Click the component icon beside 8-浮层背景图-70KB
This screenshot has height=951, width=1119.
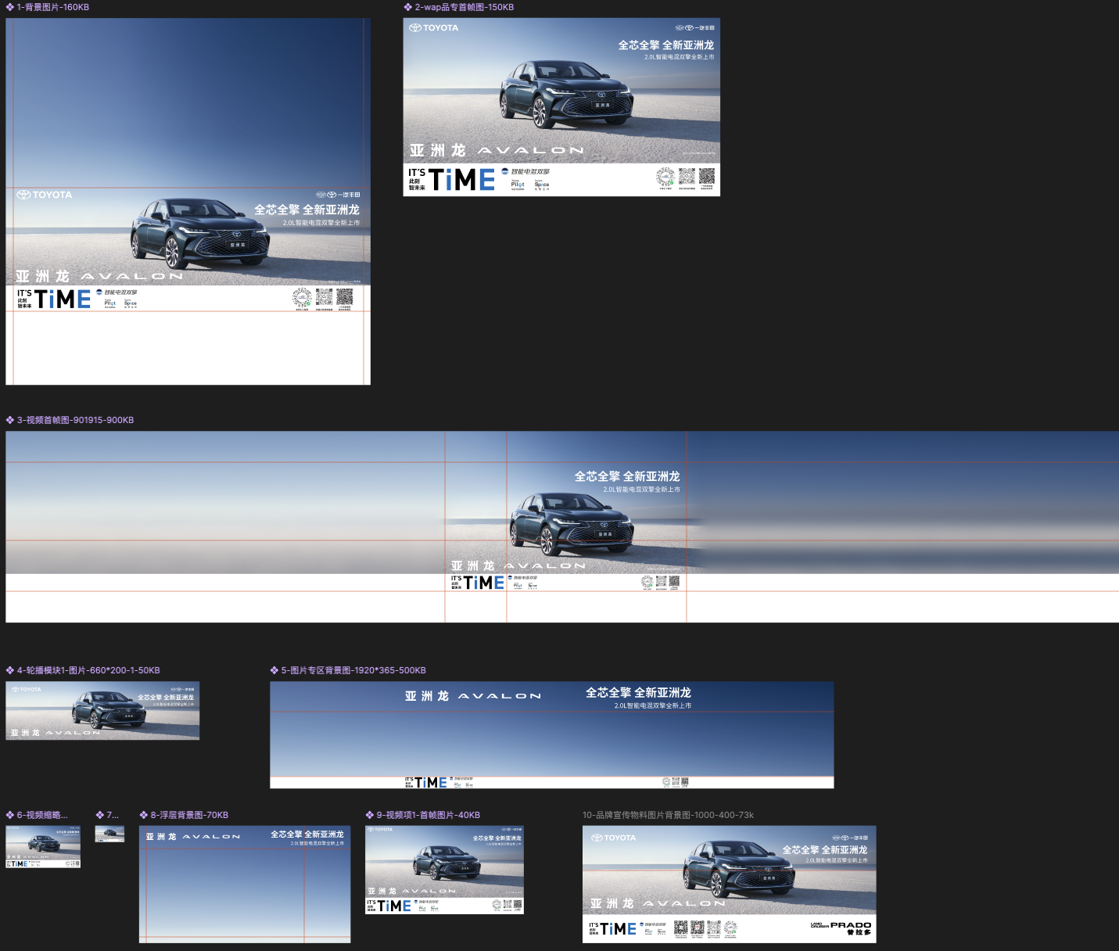coord(144,815)
